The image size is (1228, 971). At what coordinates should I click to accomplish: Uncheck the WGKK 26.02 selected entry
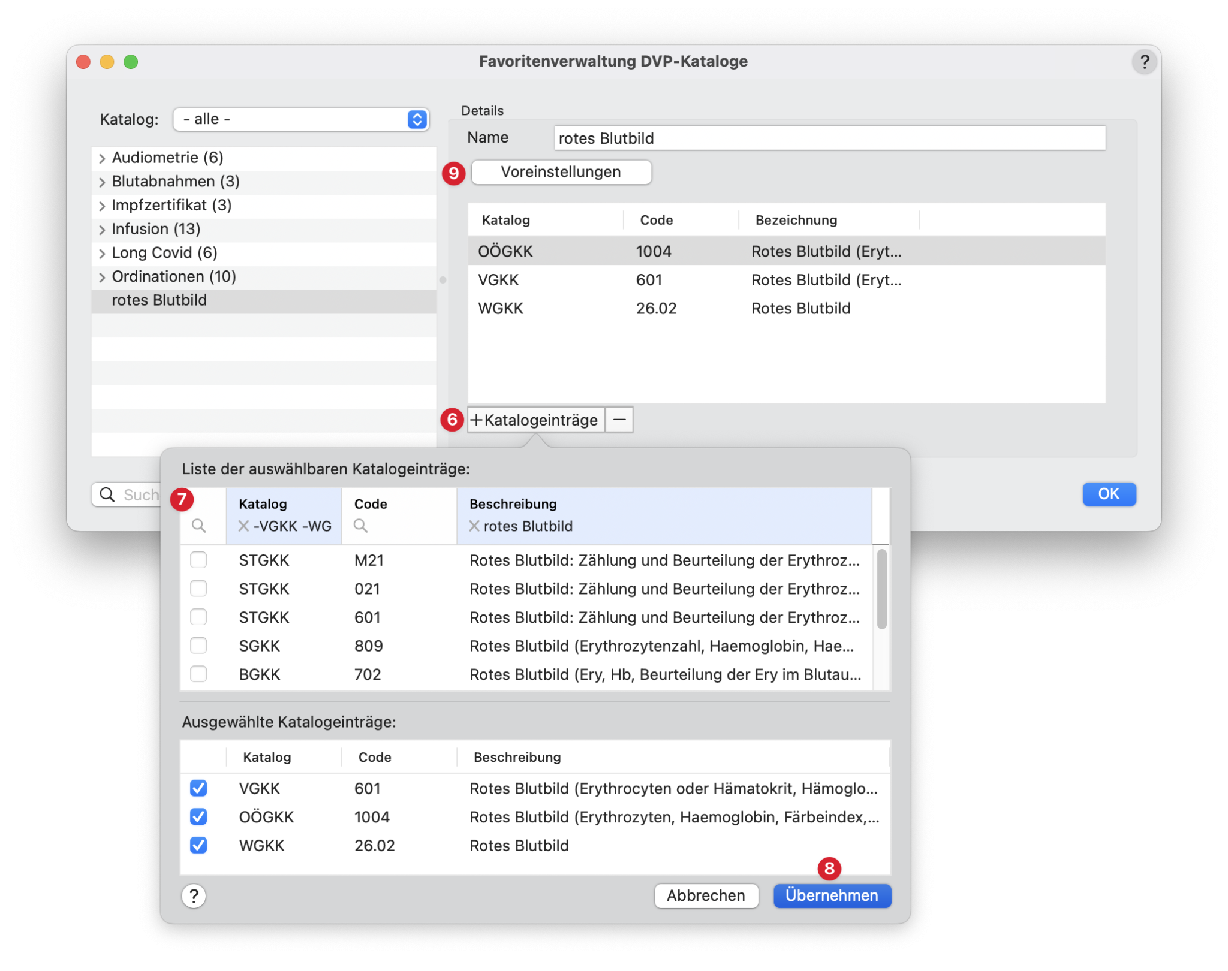pos(198,845)
